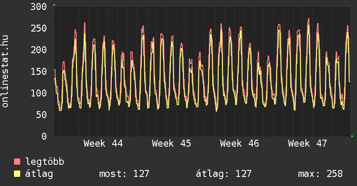Click the 'most: 127' statistic
The height and width of the screenshot is (186, 357).
(x=124, y=174)
